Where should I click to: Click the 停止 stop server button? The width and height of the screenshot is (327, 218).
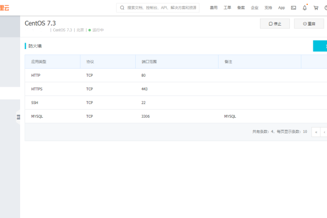point(275,24)
